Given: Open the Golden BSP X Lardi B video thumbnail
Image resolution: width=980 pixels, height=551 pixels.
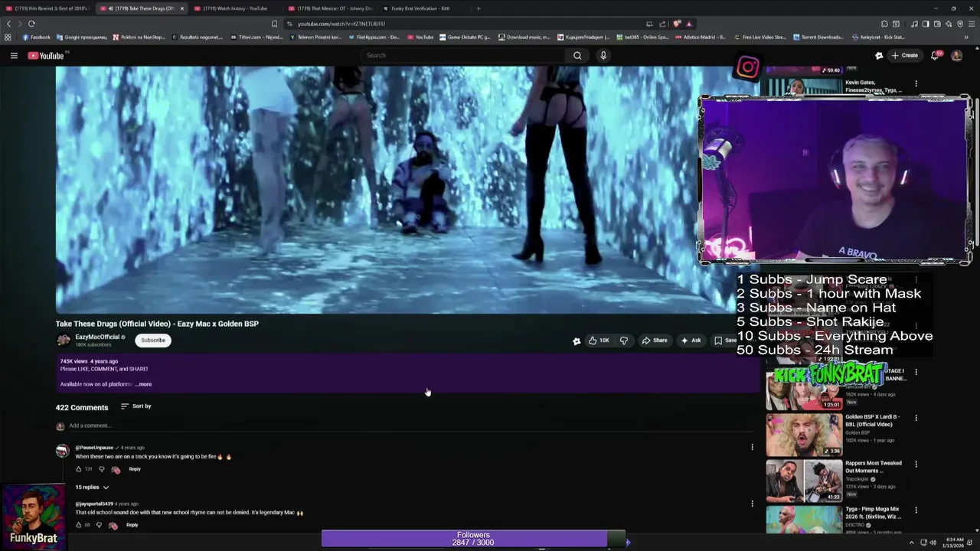Looking at the screenshot, I should 804,435.
